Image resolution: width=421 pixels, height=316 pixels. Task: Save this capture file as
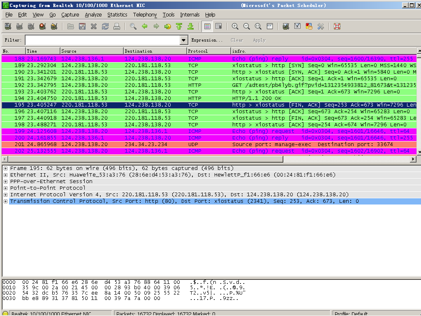(82, 26)
